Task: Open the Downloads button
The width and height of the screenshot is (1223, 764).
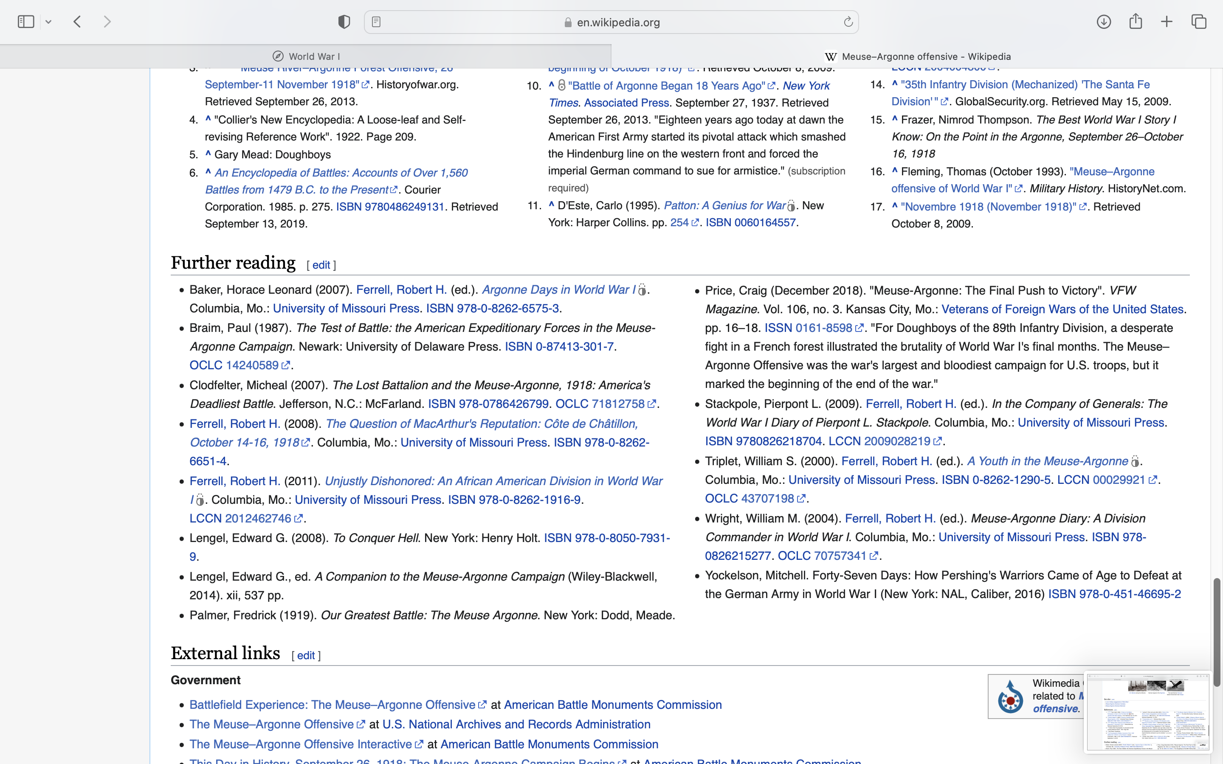Action: tap(1104, 22)
